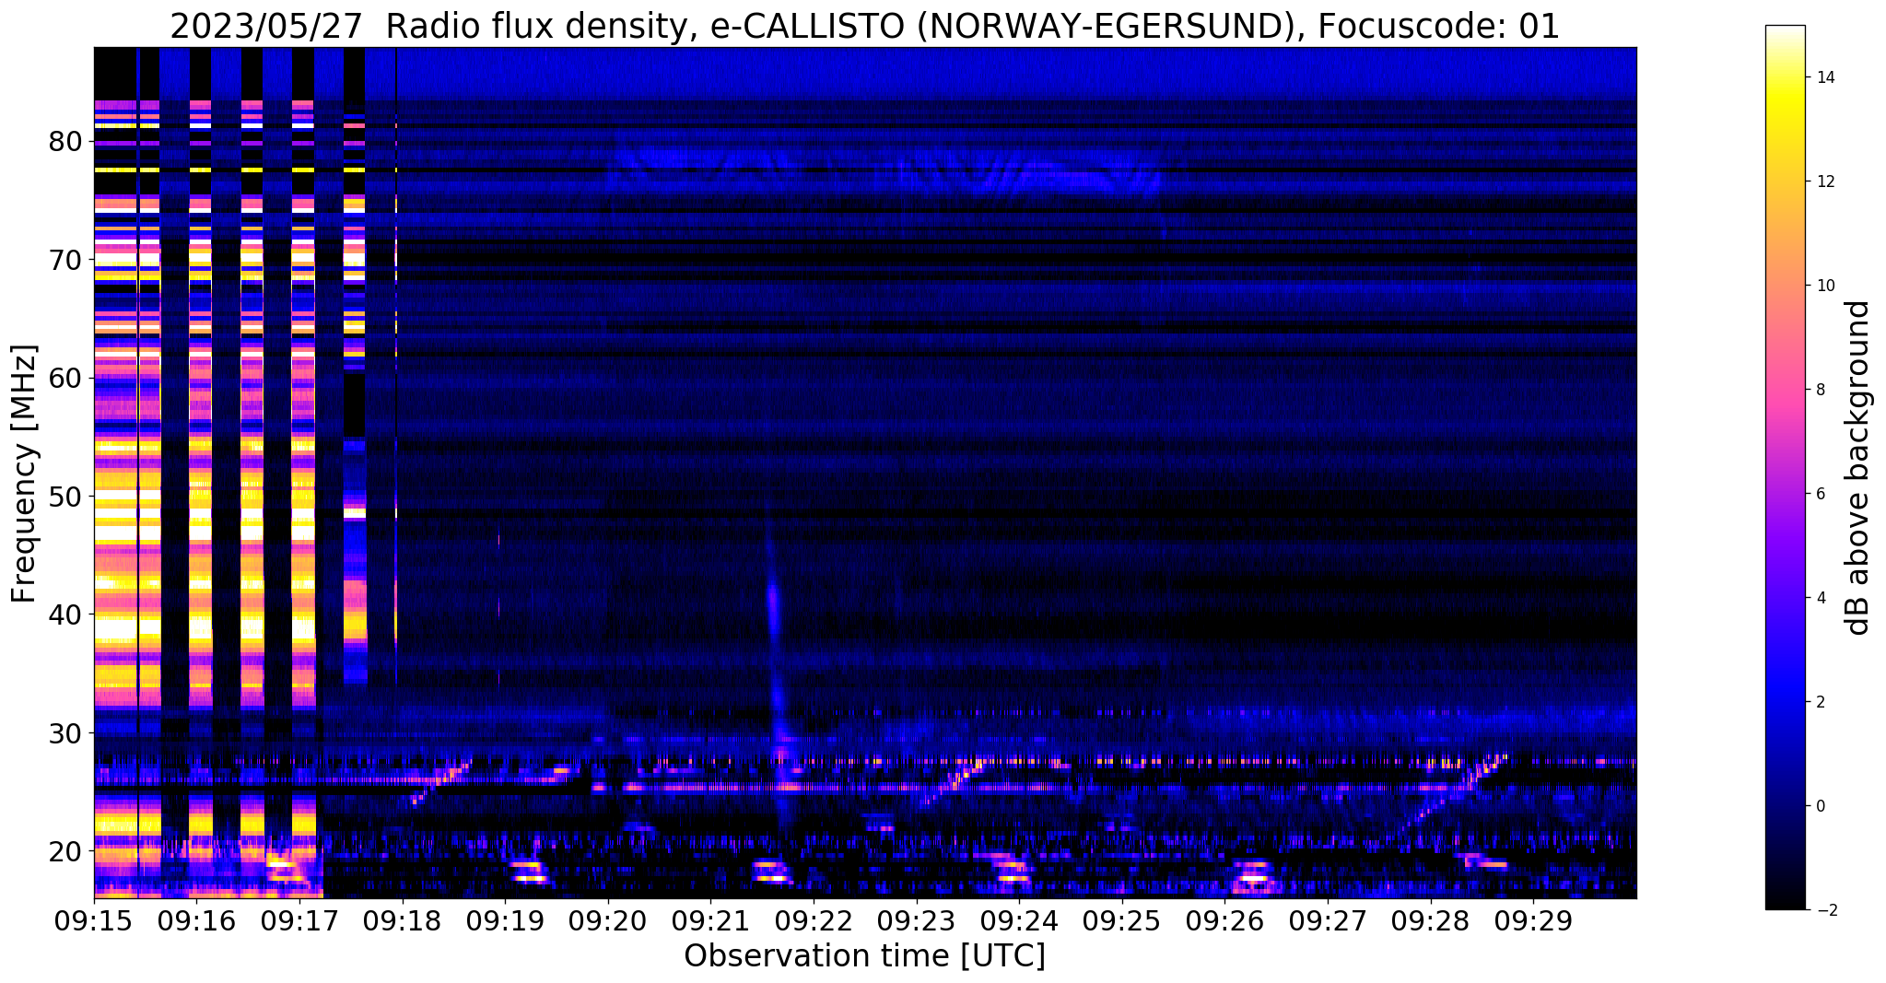Click the 09:20 time tick label
The width and height of the screenshot is (1886, 983).
coord(608,919)
